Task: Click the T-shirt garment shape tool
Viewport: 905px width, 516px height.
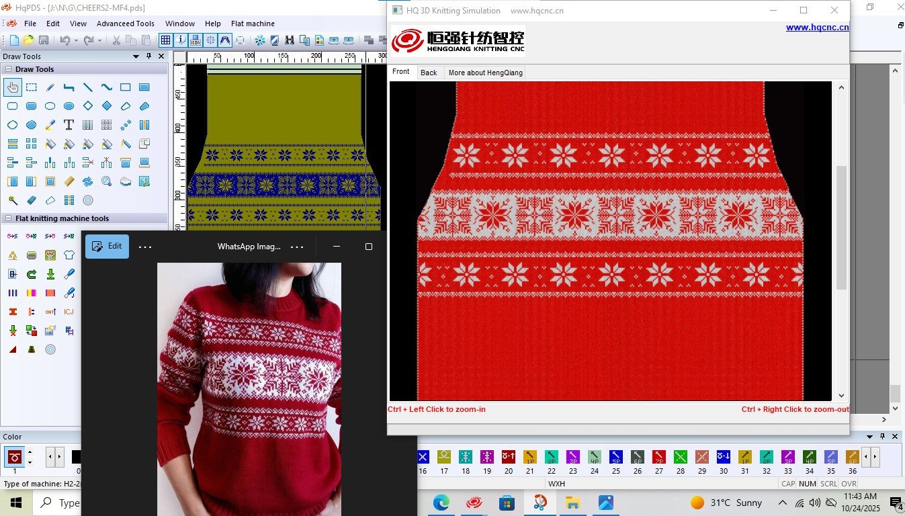Action: (x=69, y=255)
